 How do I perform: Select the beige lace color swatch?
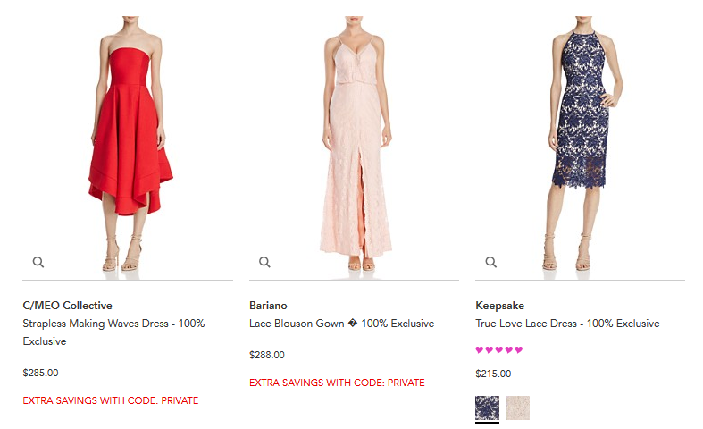click(517, 408)
